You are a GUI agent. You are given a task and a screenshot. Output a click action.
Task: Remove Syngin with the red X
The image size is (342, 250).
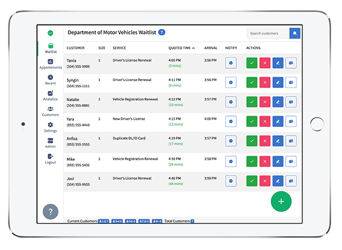coord(265,82)
